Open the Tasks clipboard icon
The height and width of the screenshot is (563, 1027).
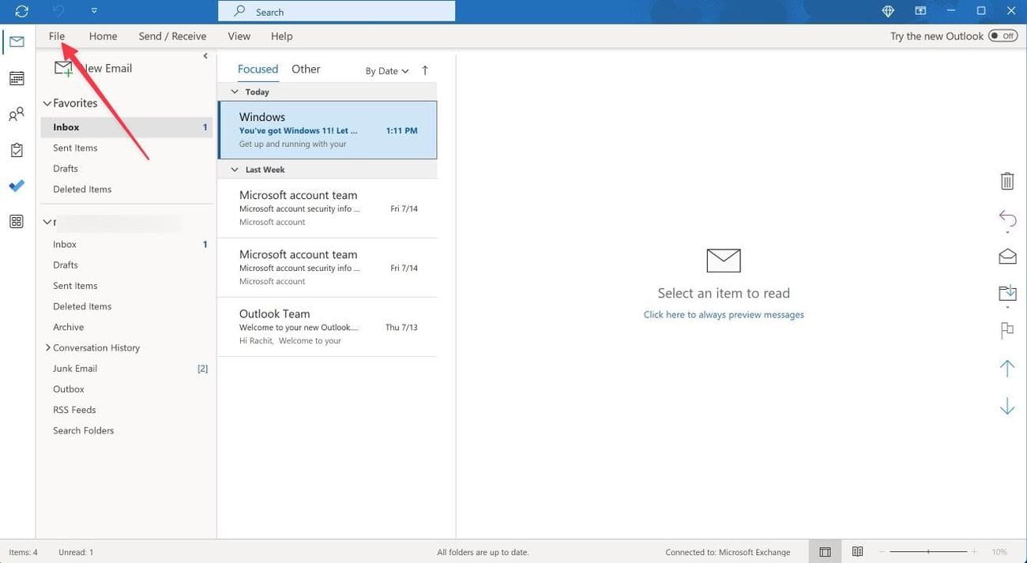17,150
